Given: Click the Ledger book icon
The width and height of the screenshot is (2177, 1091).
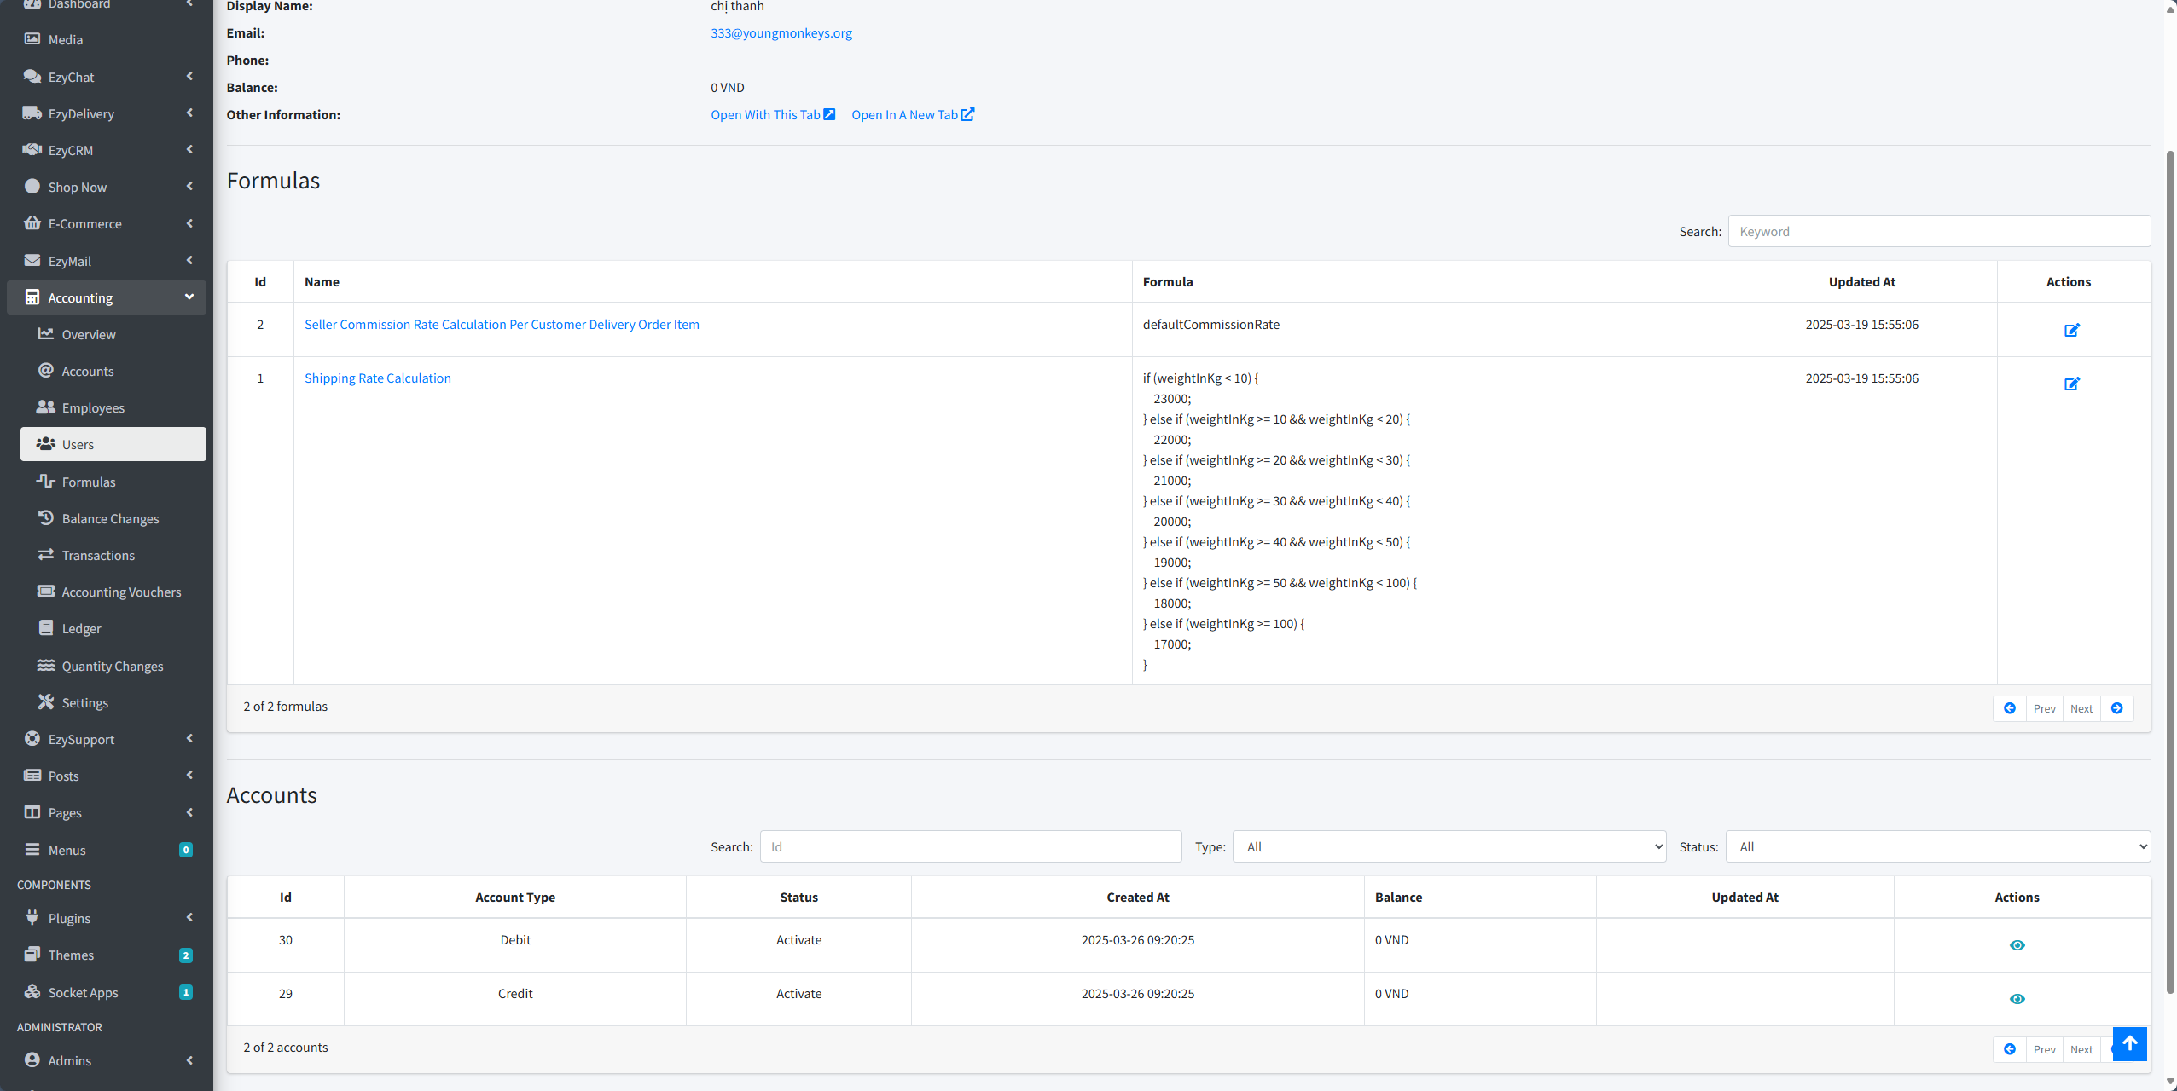Looking at the screenshot, I should point(46,627).
